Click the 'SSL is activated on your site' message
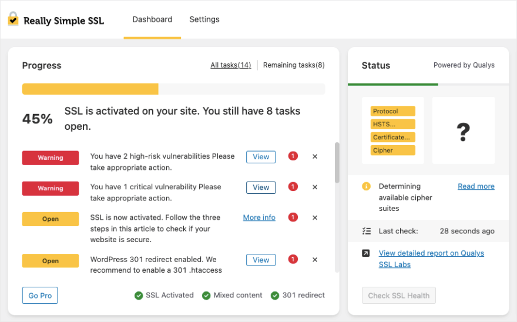Viewport: 517px width, 322px height. click(x=182, y=119)
